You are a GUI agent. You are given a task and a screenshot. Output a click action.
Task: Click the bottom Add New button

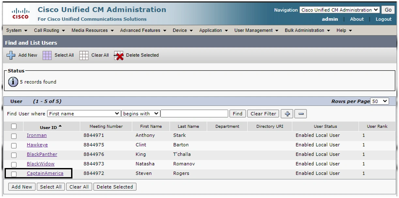22,187
